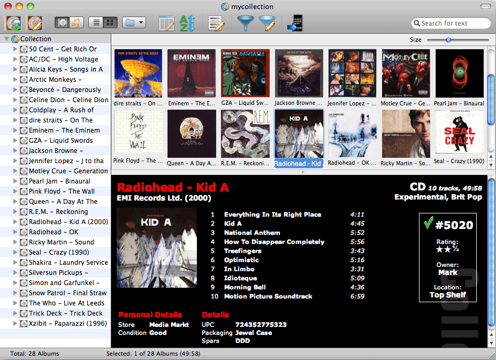
Task: Expand the Radiohead – Kid A (2000) row
Action: coord(15,222)
